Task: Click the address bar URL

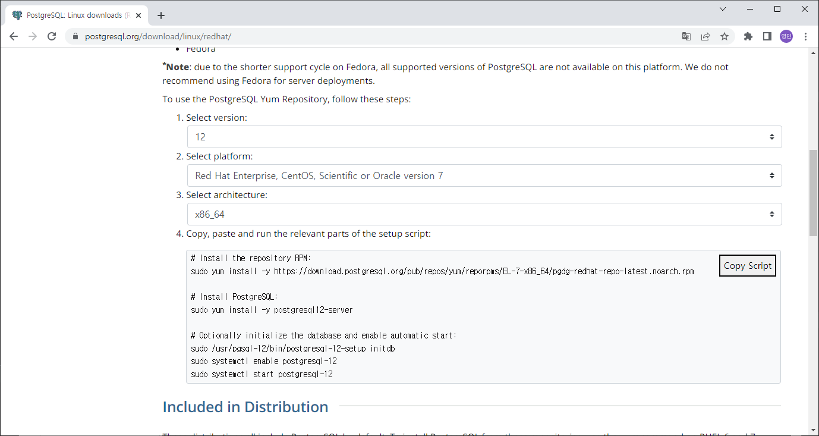Action: [x=157, y=36]
